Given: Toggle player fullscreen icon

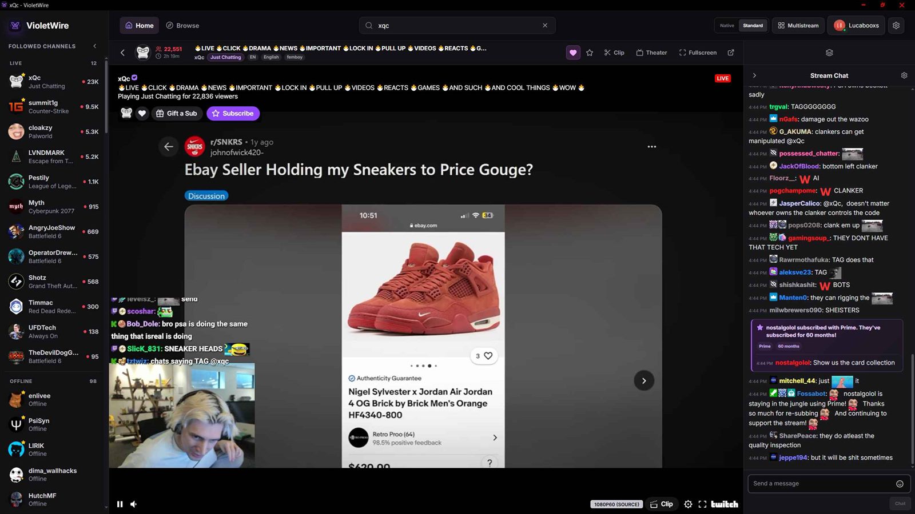Looking at the screenshot, I should [x=702, y=504].
